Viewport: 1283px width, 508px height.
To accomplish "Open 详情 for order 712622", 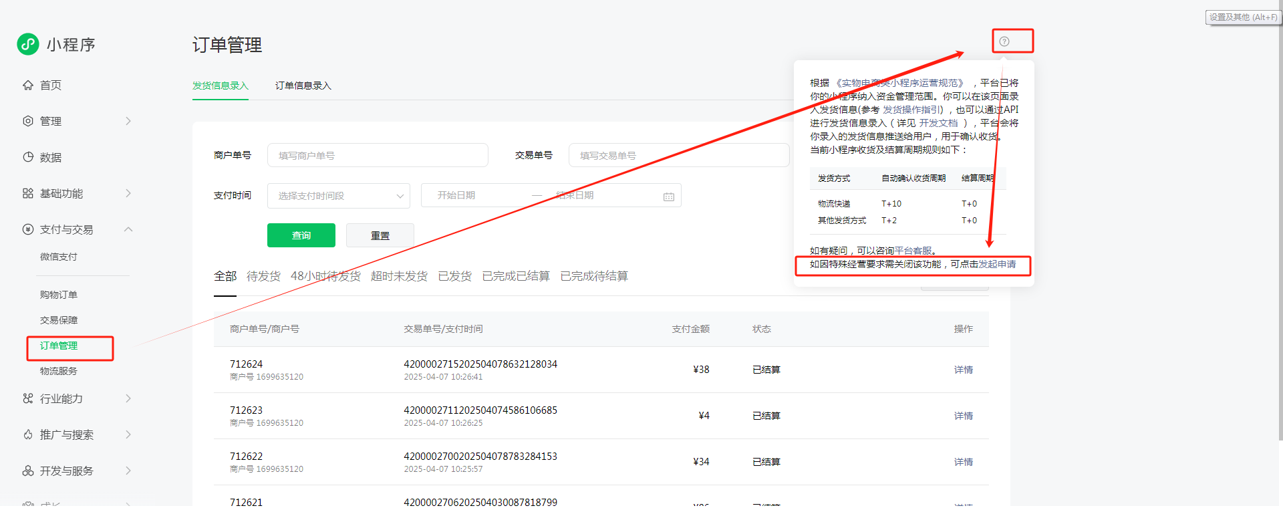I will [x=964, y=462].
